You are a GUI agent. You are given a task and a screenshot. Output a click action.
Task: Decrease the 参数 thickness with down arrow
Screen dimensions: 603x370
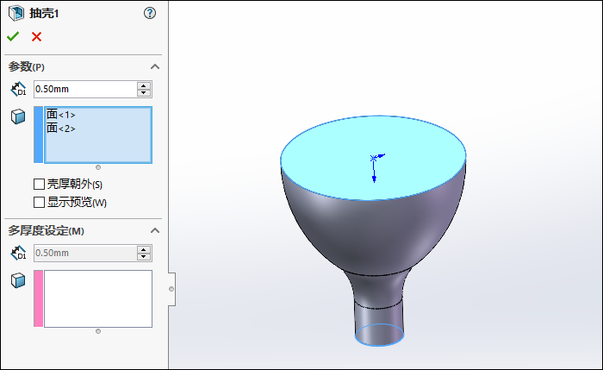144,93
